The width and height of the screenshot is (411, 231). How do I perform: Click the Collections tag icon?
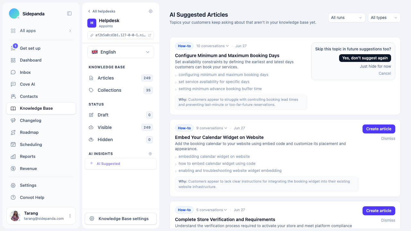(91, 90)
